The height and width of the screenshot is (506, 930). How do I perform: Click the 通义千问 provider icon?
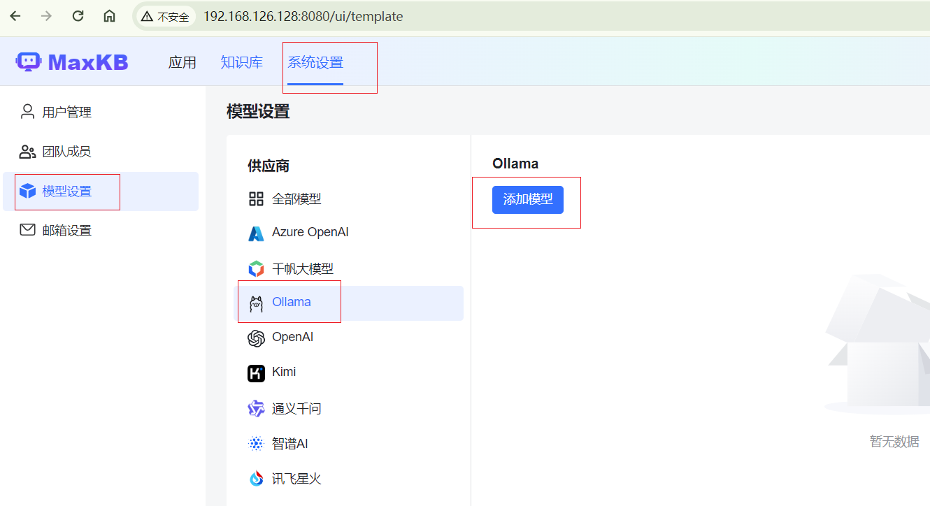(256, 407)
